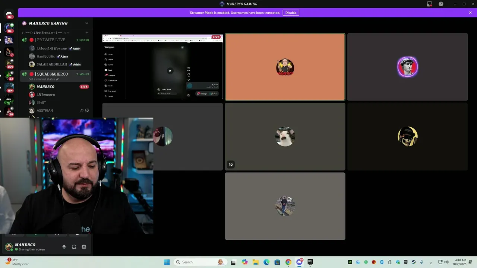Open the live stream screen share tile
Screen dimensions: 477x268
coord(162,67)
